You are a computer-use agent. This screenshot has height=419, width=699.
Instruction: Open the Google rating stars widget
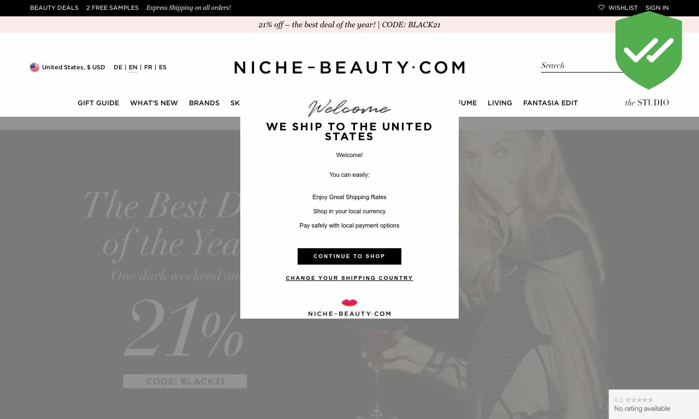click(654, 404)
